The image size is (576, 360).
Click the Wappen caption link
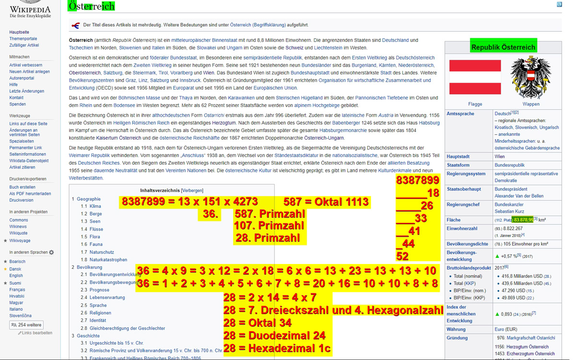coord(531,104)
